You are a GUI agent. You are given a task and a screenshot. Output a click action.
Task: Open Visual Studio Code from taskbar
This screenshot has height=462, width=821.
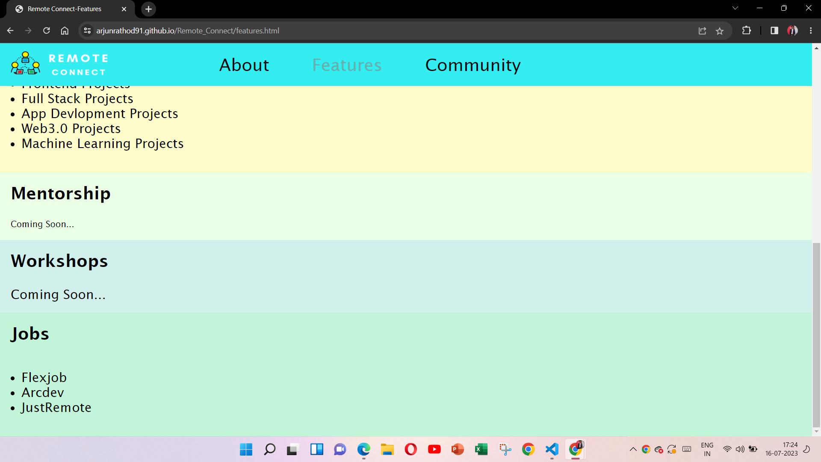(x=552, y=449)
